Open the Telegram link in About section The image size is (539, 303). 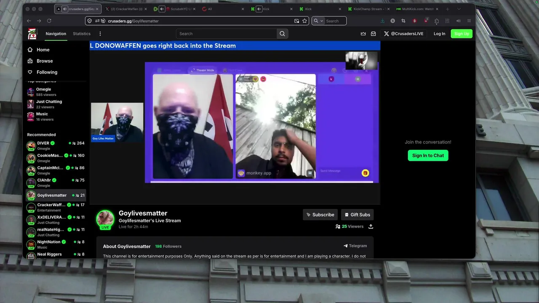355,246
